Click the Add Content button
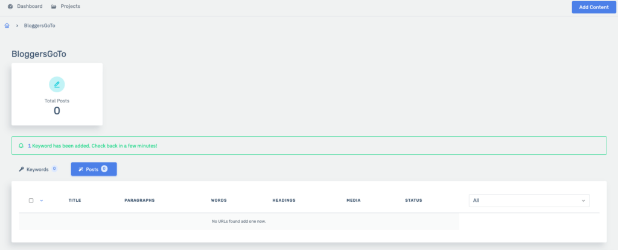This screenshot has width=618, height=250. pos(594,7)
